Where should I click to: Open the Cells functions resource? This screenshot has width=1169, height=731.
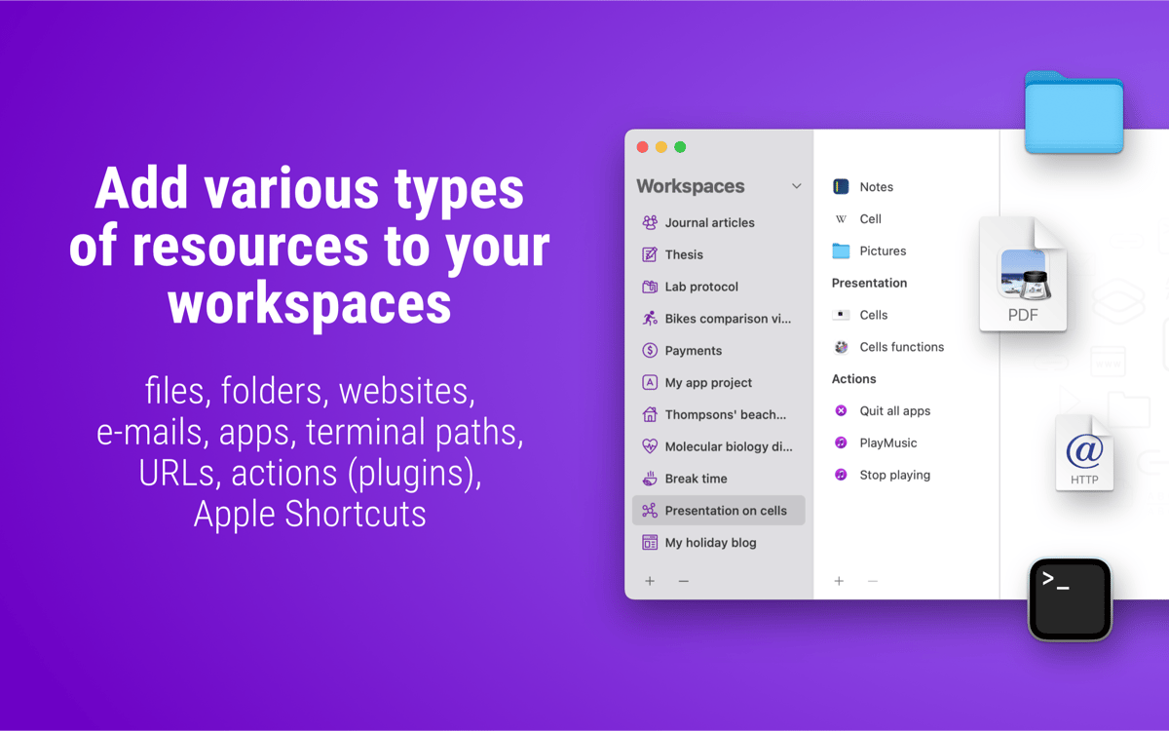point(901,347)
